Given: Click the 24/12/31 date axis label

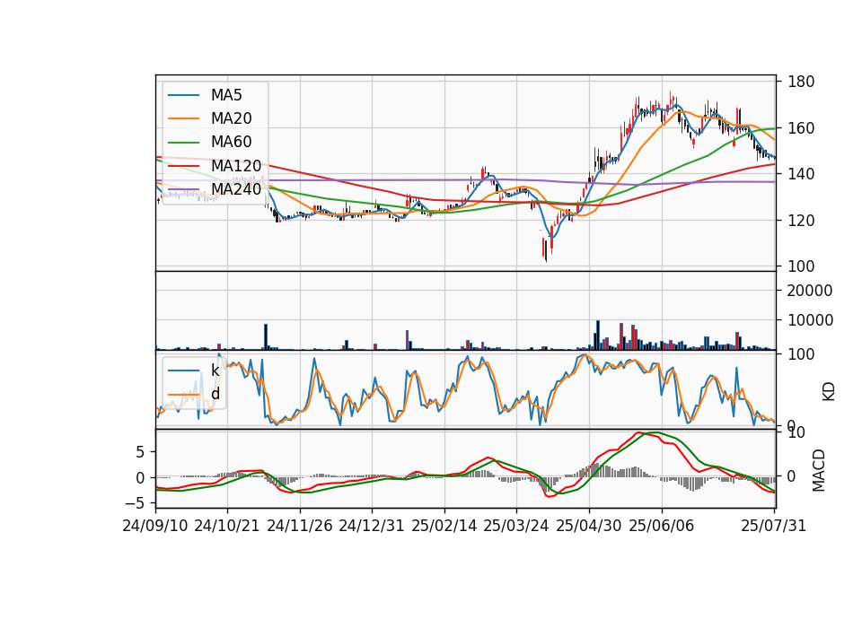Looking at the screenshot, I should [372, 526].
